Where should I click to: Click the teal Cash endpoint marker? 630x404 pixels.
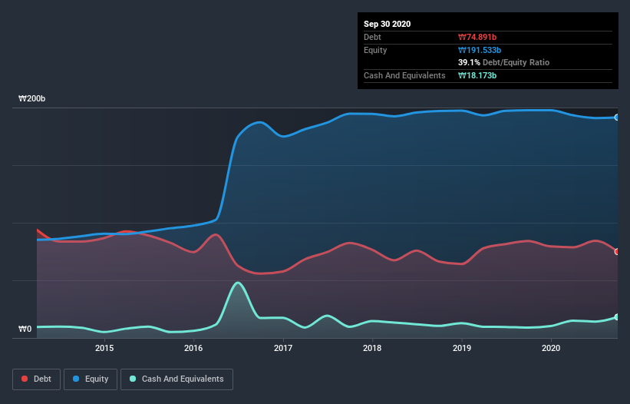point(617,316)
